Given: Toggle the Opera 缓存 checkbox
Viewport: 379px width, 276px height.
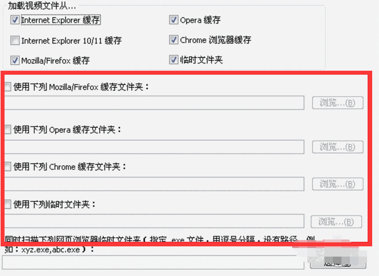Looking at the screenshot, I should tap(174, 20).
